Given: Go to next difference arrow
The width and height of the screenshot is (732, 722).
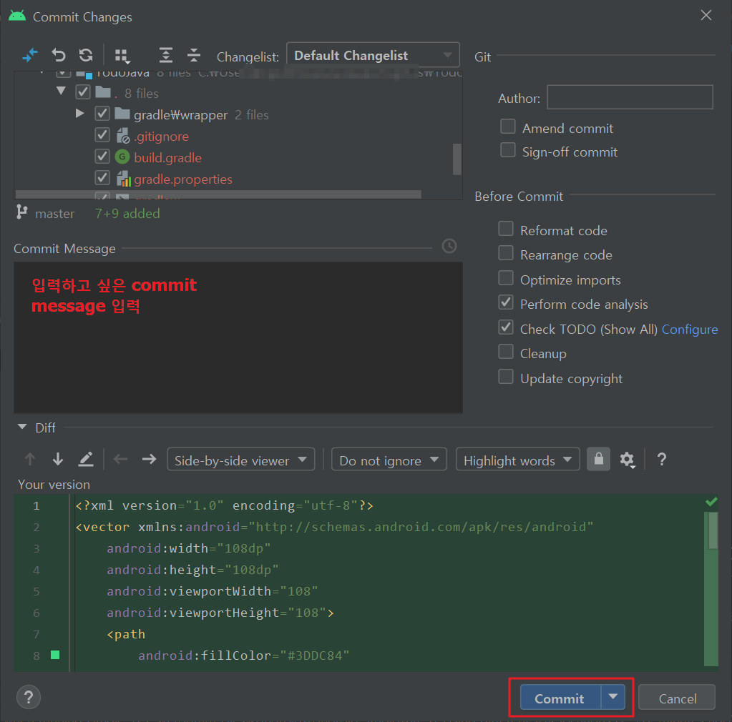Looking at the screenshot, I should (58, 460).
